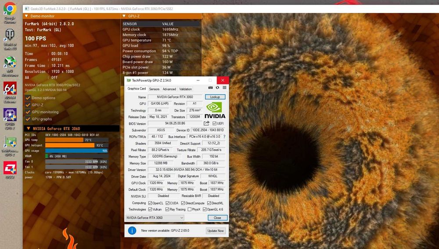The width and height of the screenshot is (439, 249).
Task: Click the 'GPU temperature' sensor row
Action: (162, 40)
